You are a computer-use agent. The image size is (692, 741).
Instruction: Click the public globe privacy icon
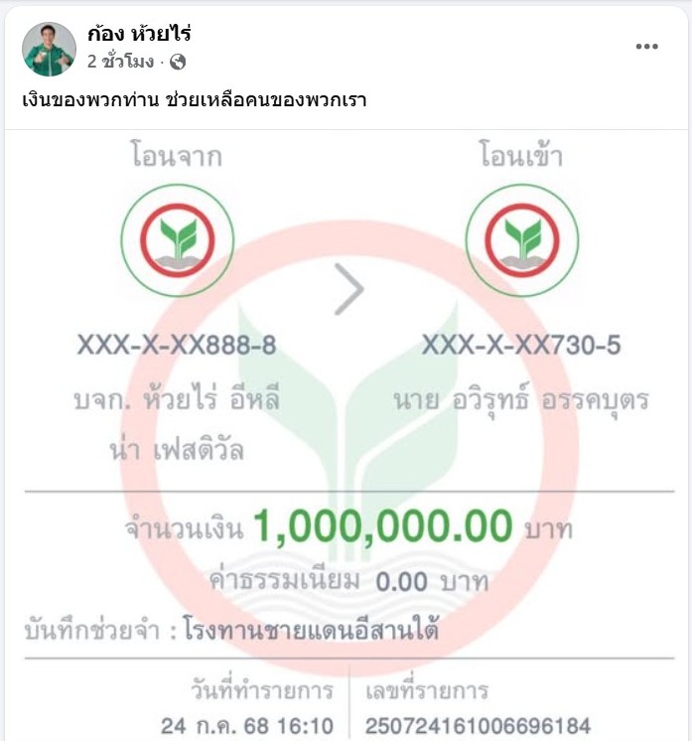[178, 62]
